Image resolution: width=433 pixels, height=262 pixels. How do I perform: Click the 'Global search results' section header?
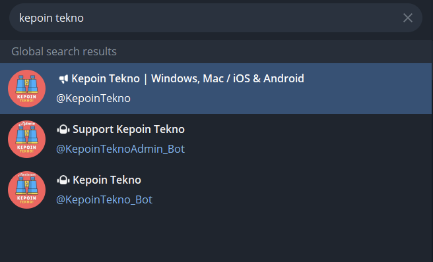(x=64, y=51)
